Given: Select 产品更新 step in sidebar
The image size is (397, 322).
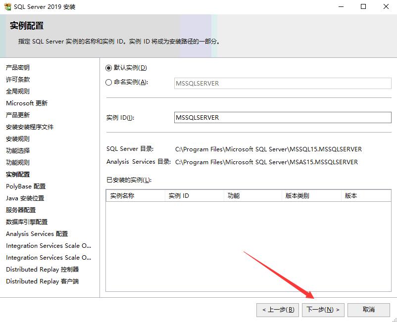Looking at the screenshot, I should click(18, 115).
